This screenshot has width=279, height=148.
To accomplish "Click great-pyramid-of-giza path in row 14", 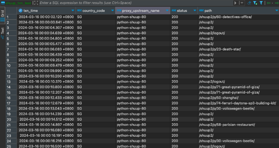I will [x=238, y=87].
